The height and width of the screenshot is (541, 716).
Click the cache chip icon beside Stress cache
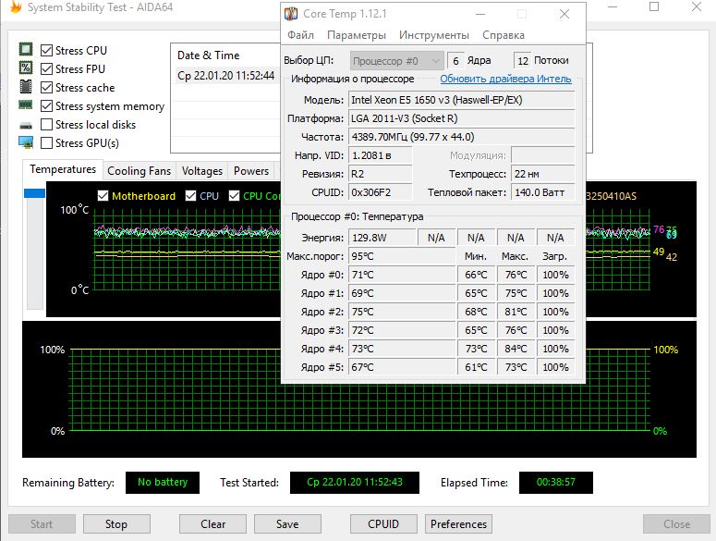tap(26, 86)
